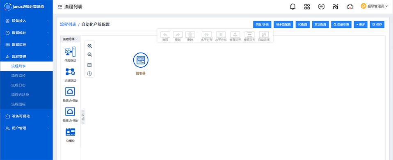
Task: Click the 伺服/步进 button
Action: 262,25
